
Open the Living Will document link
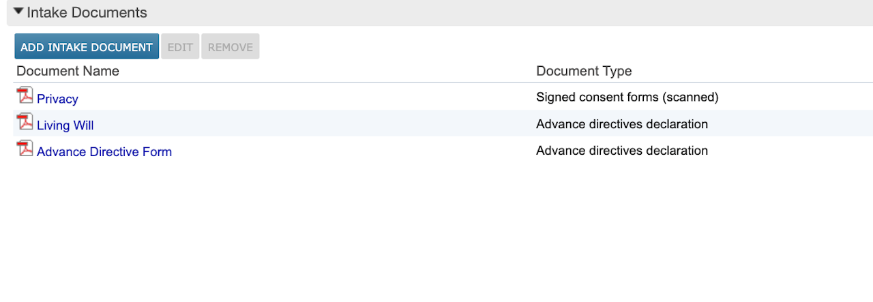65,125
